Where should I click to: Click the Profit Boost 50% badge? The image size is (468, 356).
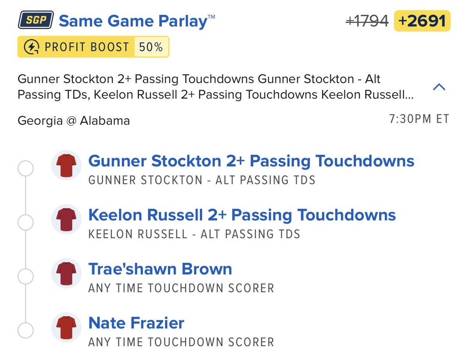tap(93, 47)
